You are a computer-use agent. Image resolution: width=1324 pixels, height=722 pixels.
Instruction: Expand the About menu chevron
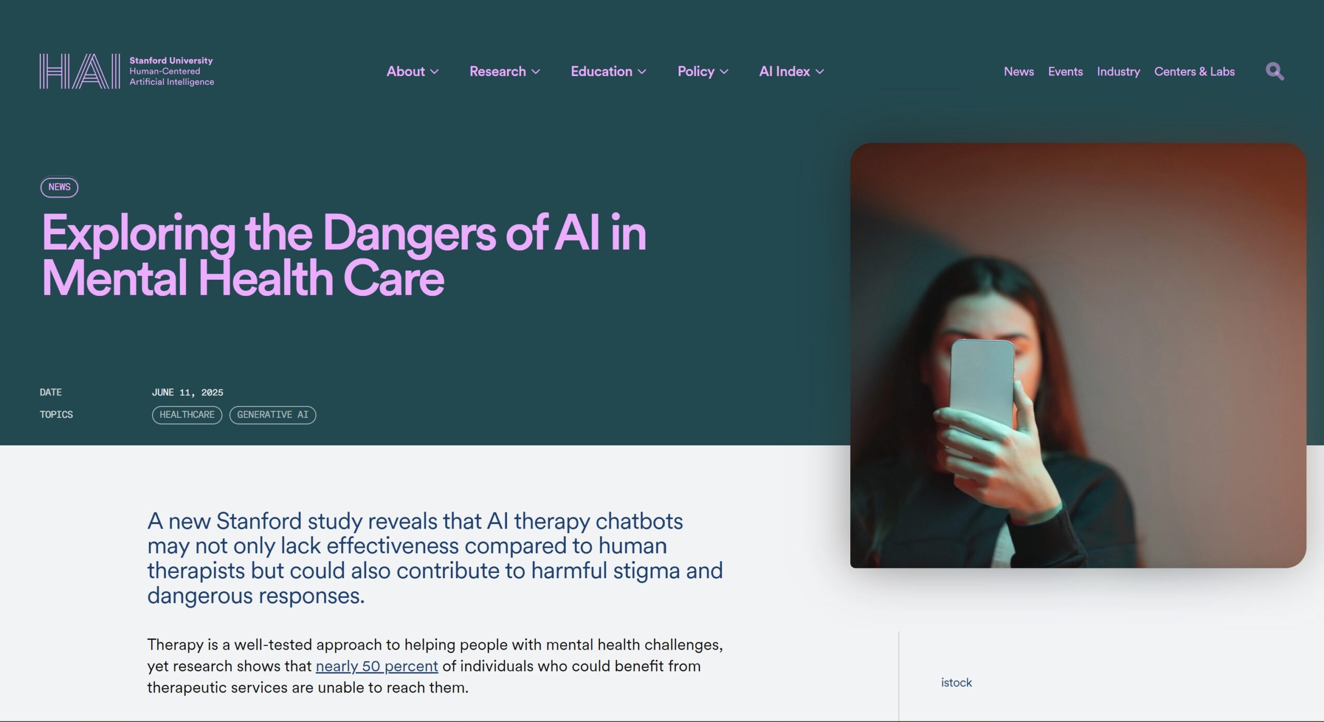pos(434,72)
